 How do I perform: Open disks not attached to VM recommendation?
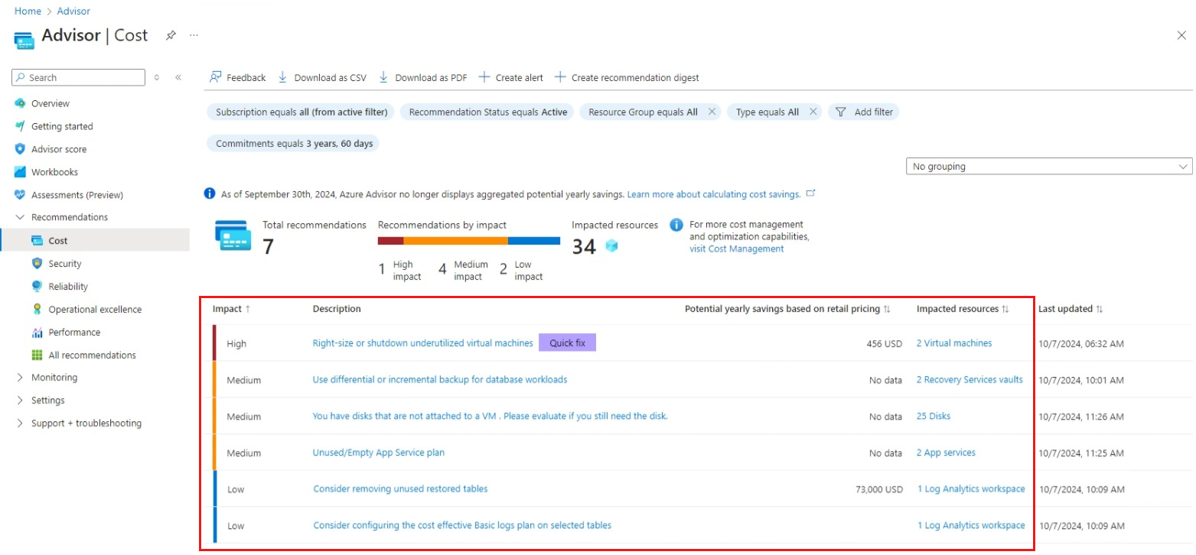pyautogui.click(x=490, y=416)
